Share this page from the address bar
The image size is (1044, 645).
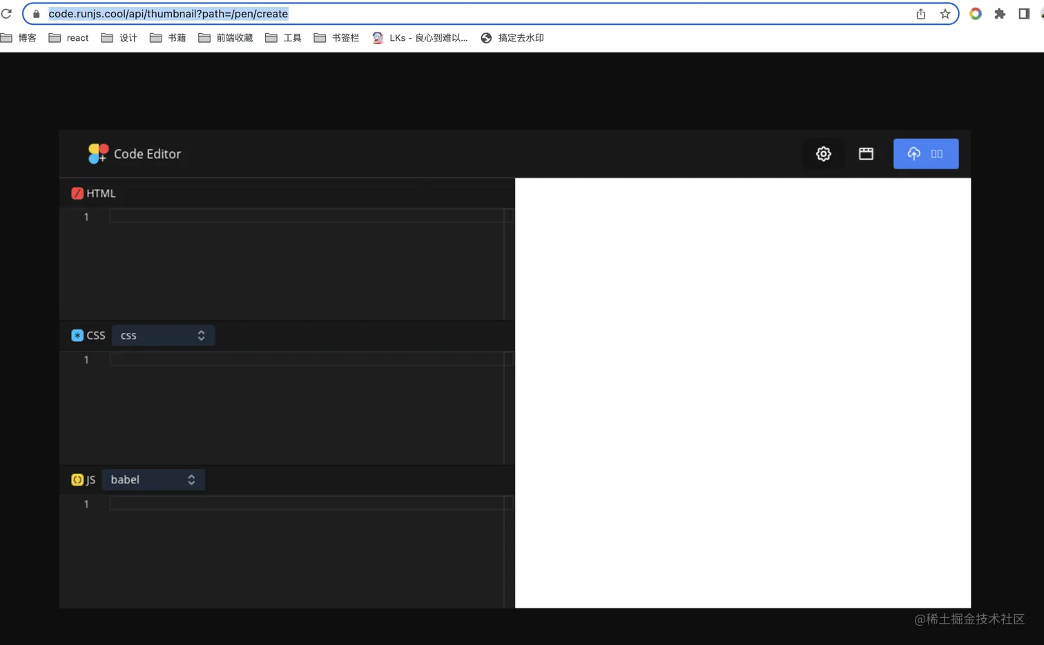(920, 14)
